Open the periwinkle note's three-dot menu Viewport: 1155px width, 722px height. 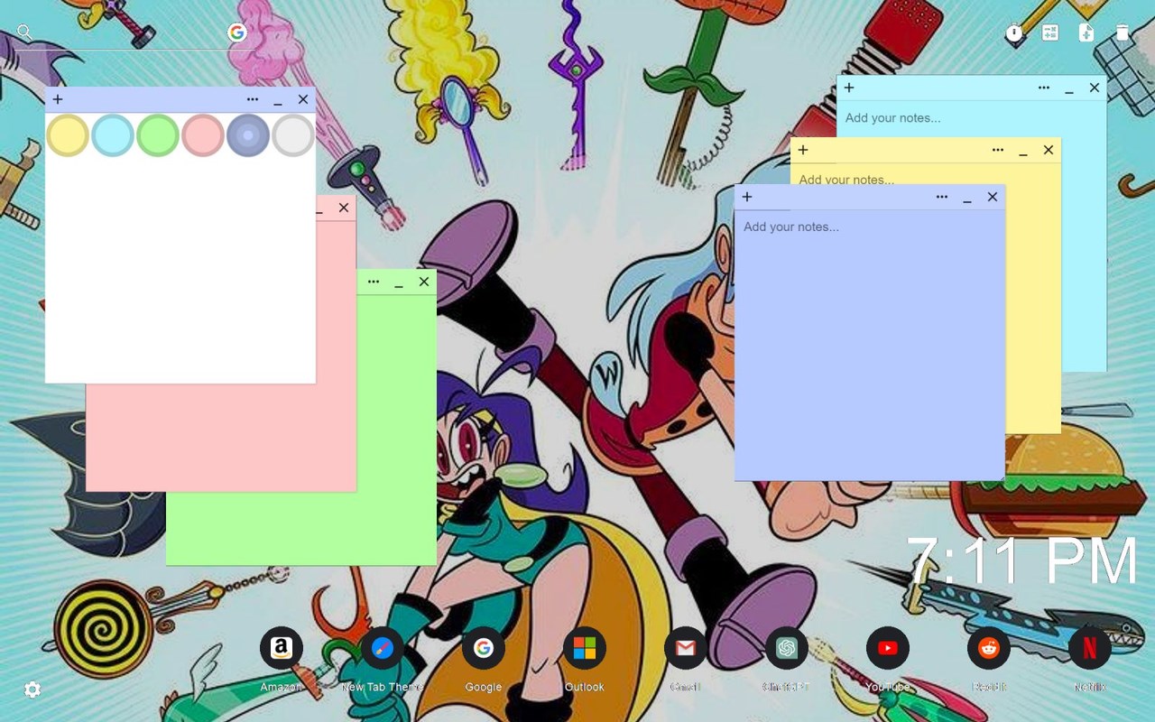942,197
